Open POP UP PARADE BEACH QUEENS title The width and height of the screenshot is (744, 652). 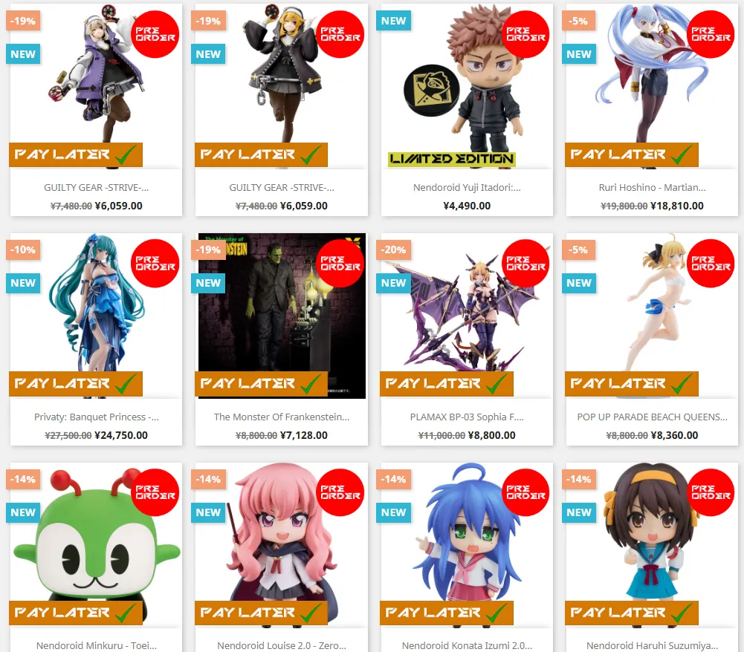pyautogui.click(x=652, y=417)
